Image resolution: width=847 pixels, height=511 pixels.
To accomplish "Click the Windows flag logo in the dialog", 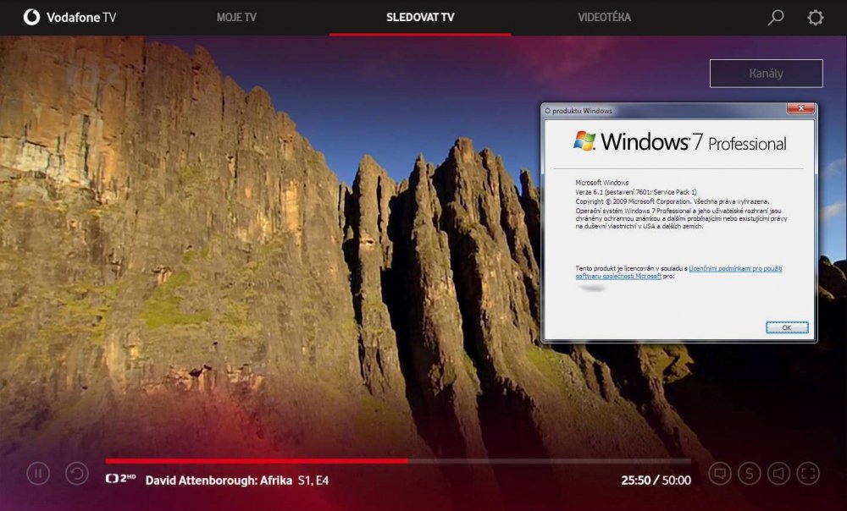I will click(x=584, y=140).
